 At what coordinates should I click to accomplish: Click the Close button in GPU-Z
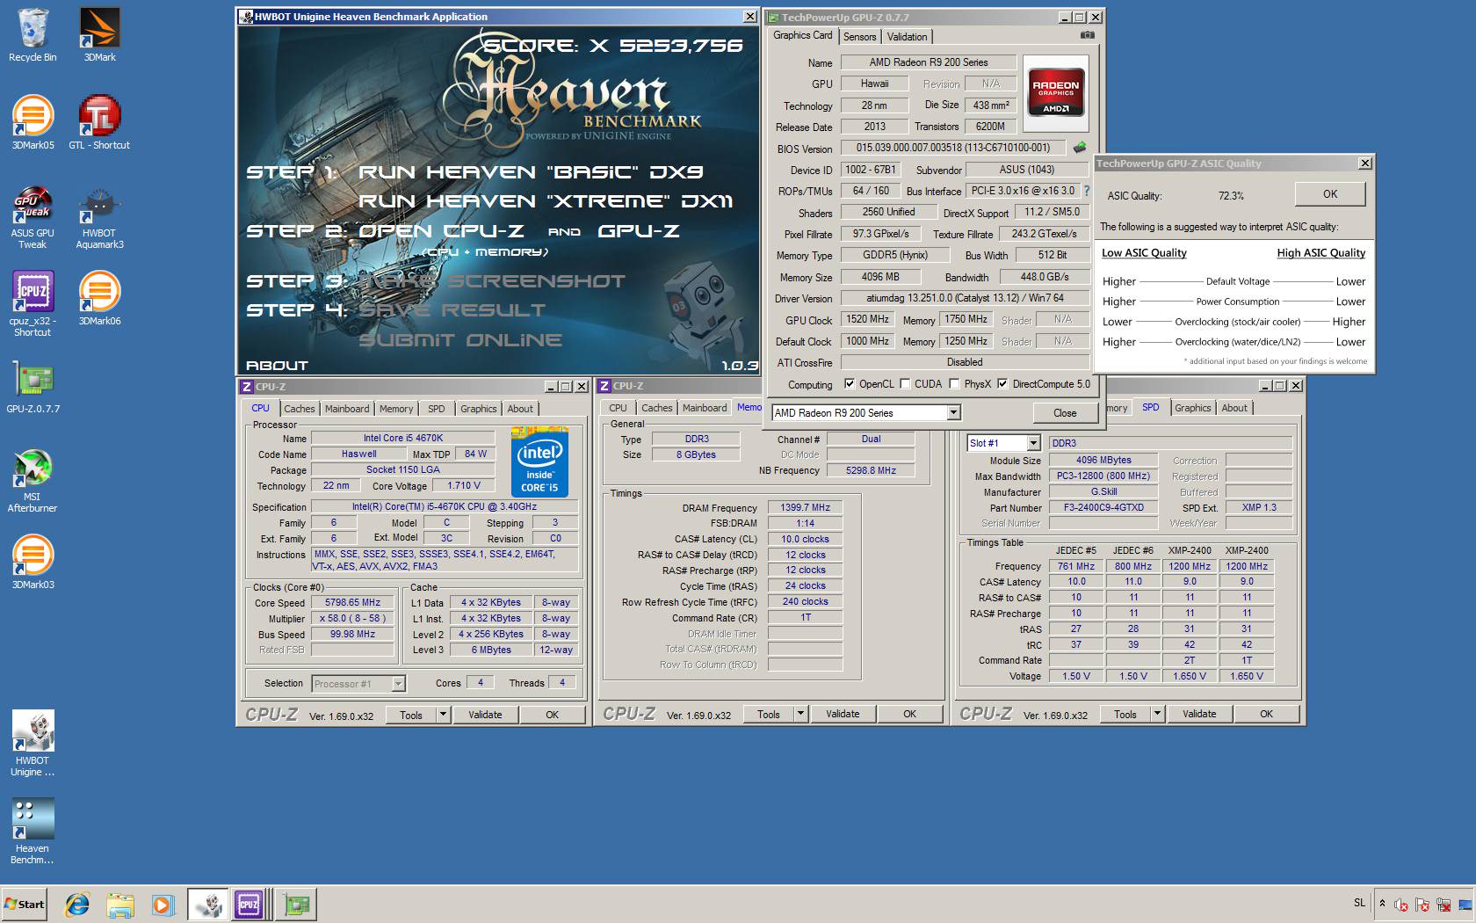1065,413
